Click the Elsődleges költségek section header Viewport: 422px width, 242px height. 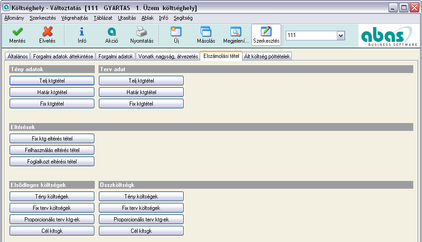[52, 185]
